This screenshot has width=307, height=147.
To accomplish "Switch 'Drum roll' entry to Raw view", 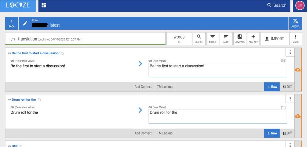I will [x=272, y=133].
